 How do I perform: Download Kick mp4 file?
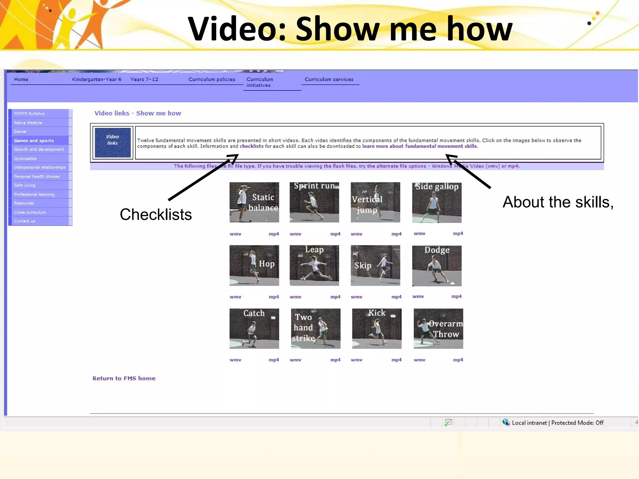pos(397,360)
